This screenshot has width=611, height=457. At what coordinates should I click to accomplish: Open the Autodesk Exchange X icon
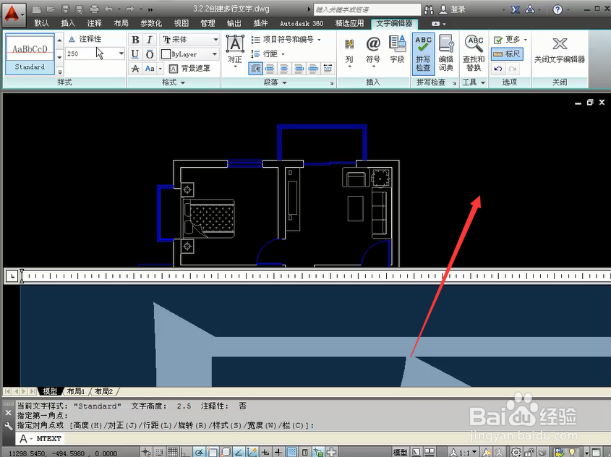coord(516,9)
